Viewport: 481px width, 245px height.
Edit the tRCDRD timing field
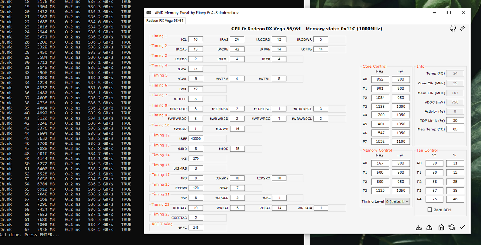(279, 39)
